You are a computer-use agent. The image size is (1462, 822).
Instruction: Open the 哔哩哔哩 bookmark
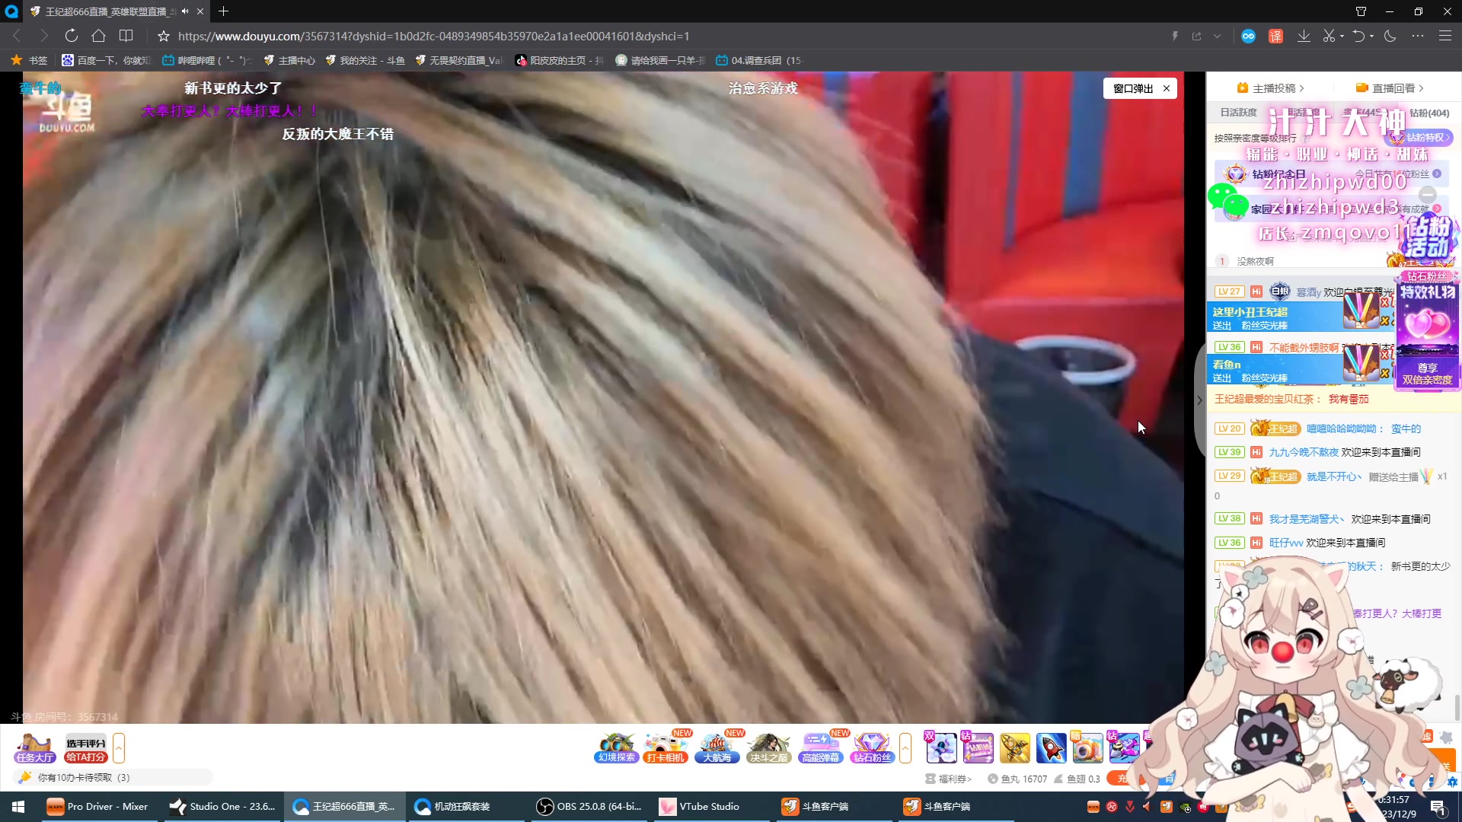(206, 60)
